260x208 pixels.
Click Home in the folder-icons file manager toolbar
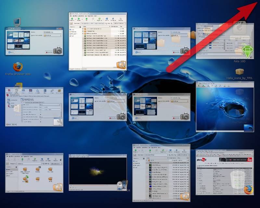point(42,159)
